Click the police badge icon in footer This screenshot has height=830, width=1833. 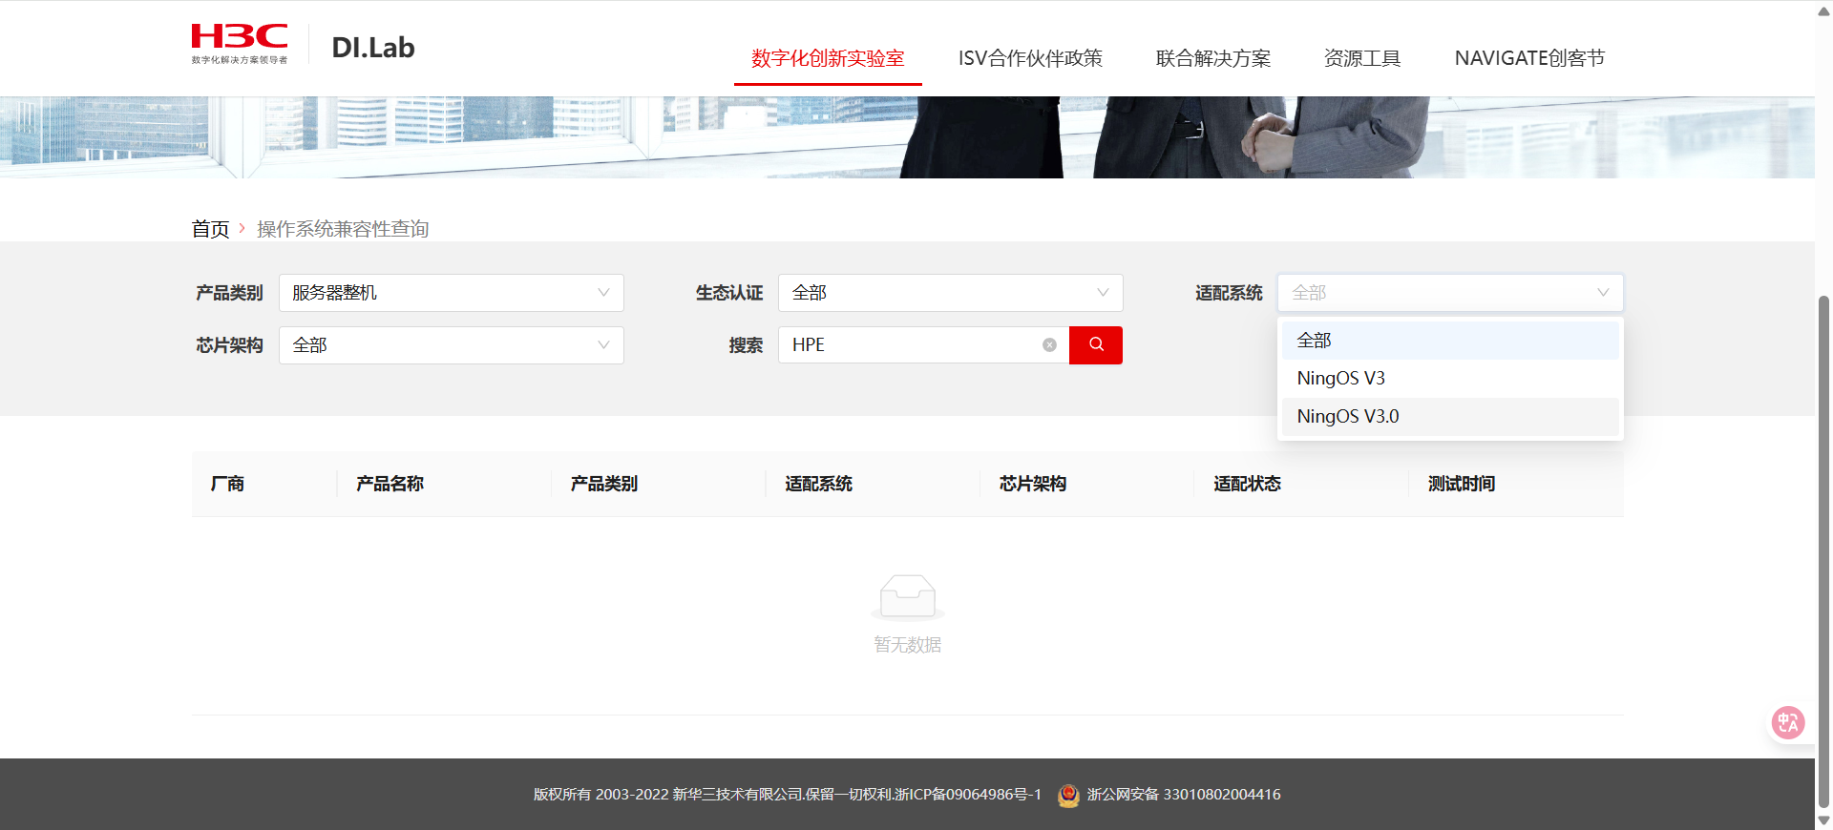pos(1068,795)
